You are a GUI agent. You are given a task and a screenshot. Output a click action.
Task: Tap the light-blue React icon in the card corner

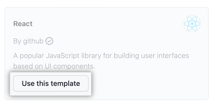click(x=192, y=24)
